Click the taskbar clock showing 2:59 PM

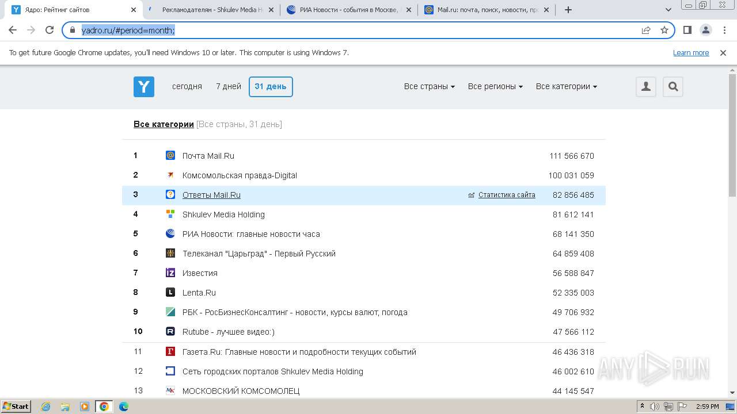[x=707, y=407]
